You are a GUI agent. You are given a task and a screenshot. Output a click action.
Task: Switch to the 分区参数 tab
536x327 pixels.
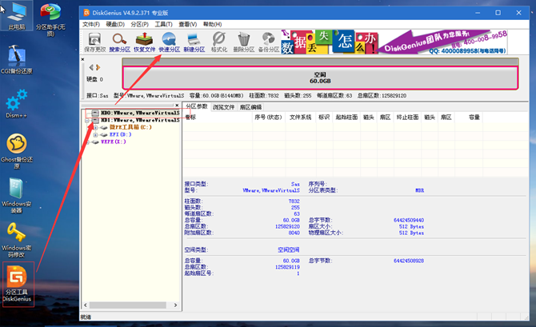click(x=197, y=106)
